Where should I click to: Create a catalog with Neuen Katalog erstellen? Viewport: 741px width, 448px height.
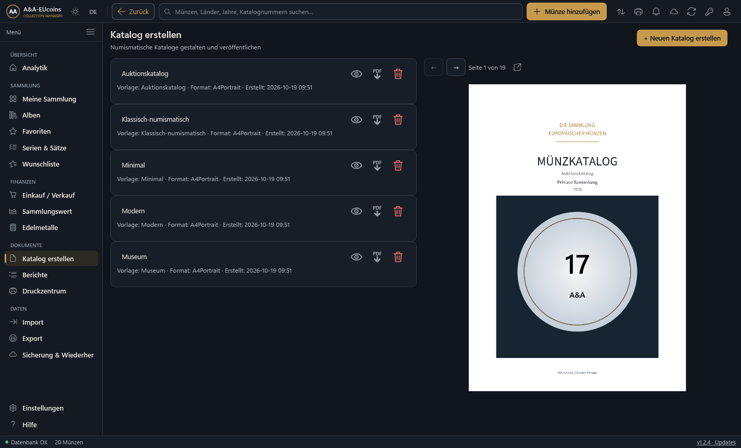pyautogui.click(x=682, y=38)
